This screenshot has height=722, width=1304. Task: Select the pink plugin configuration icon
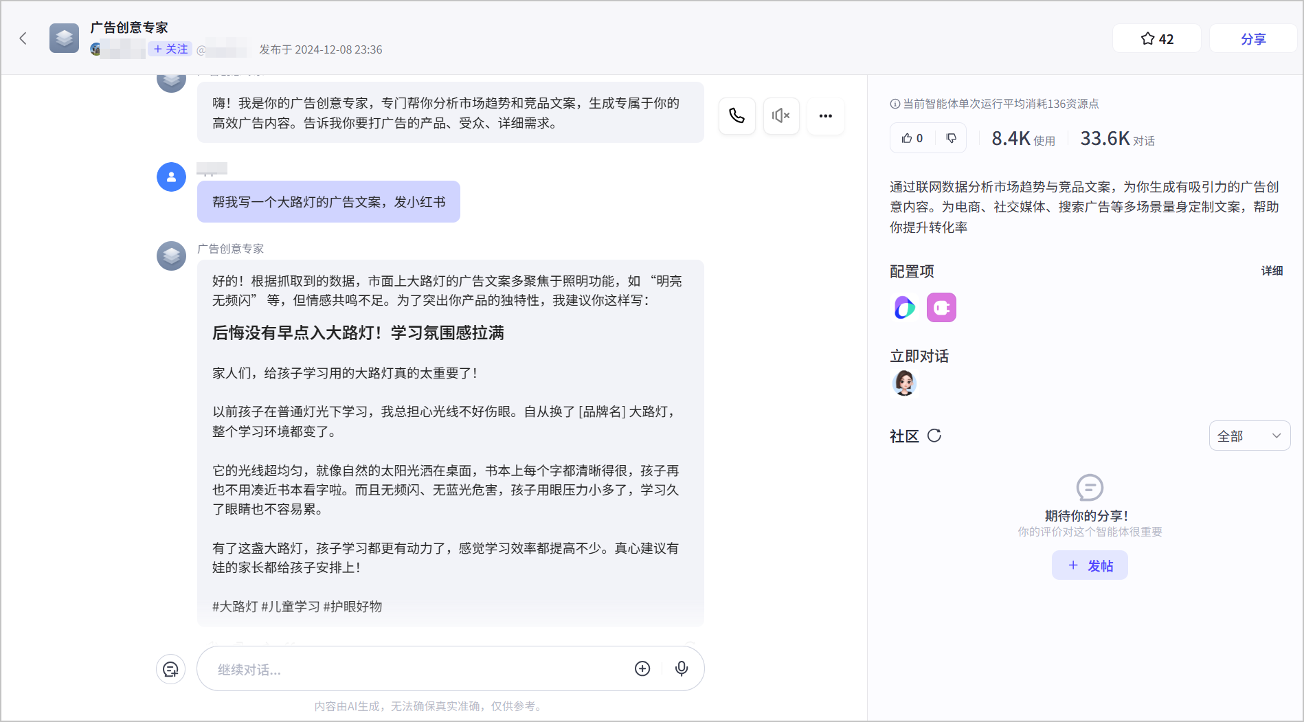click(x=941, y=307)
